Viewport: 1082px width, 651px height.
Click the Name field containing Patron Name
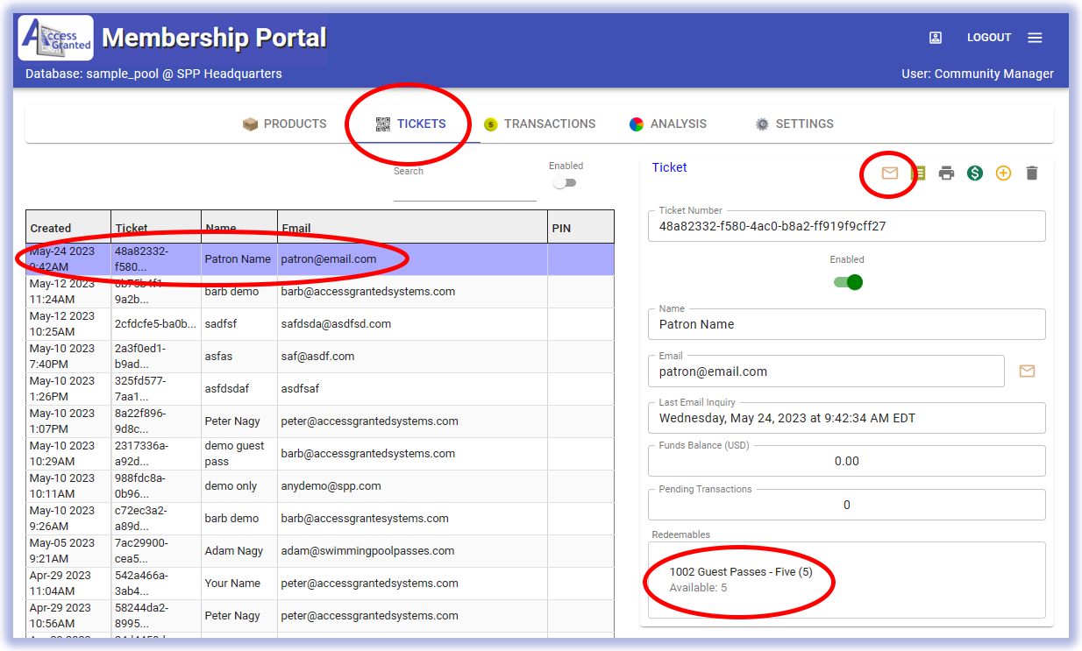(846, 324)
